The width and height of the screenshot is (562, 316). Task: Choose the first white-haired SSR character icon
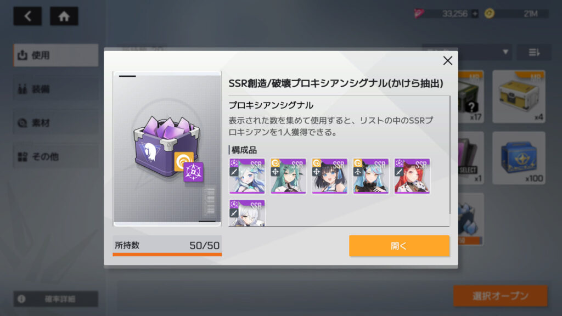point(247,176)
